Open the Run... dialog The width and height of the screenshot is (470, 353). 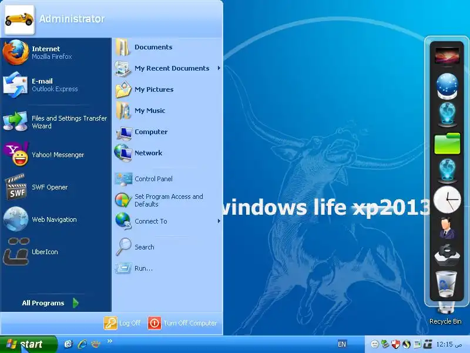coord(167,268)
